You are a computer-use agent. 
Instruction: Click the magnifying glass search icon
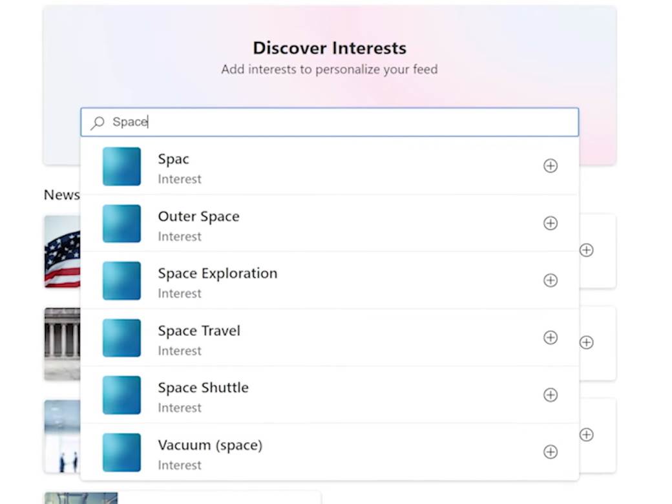click(98, 123)
